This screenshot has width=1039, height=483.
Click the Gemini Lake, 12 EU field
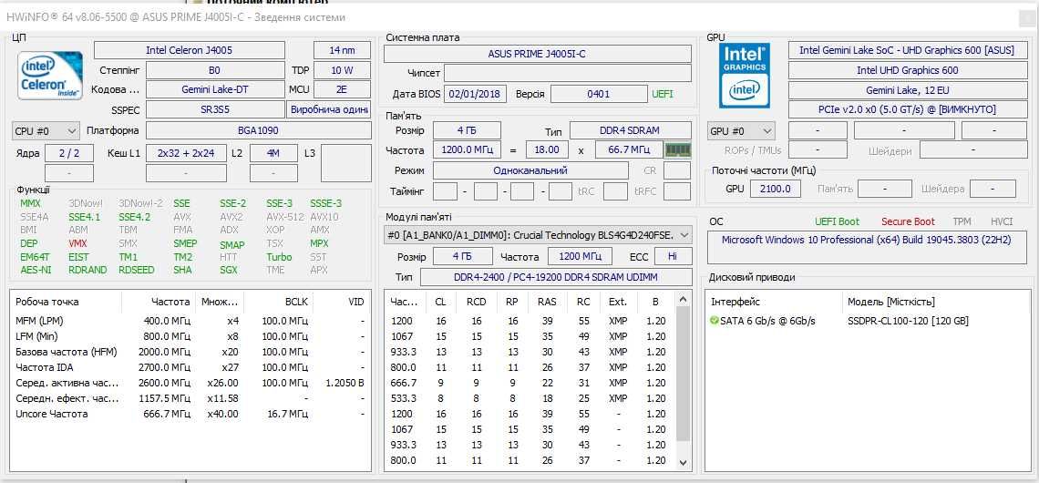[908, 89]
